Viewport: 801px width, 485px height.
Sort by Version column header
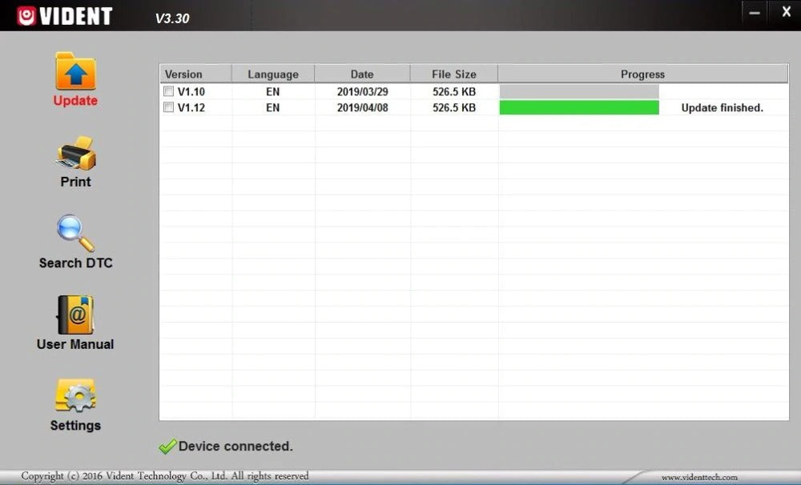tap(195, 74)
